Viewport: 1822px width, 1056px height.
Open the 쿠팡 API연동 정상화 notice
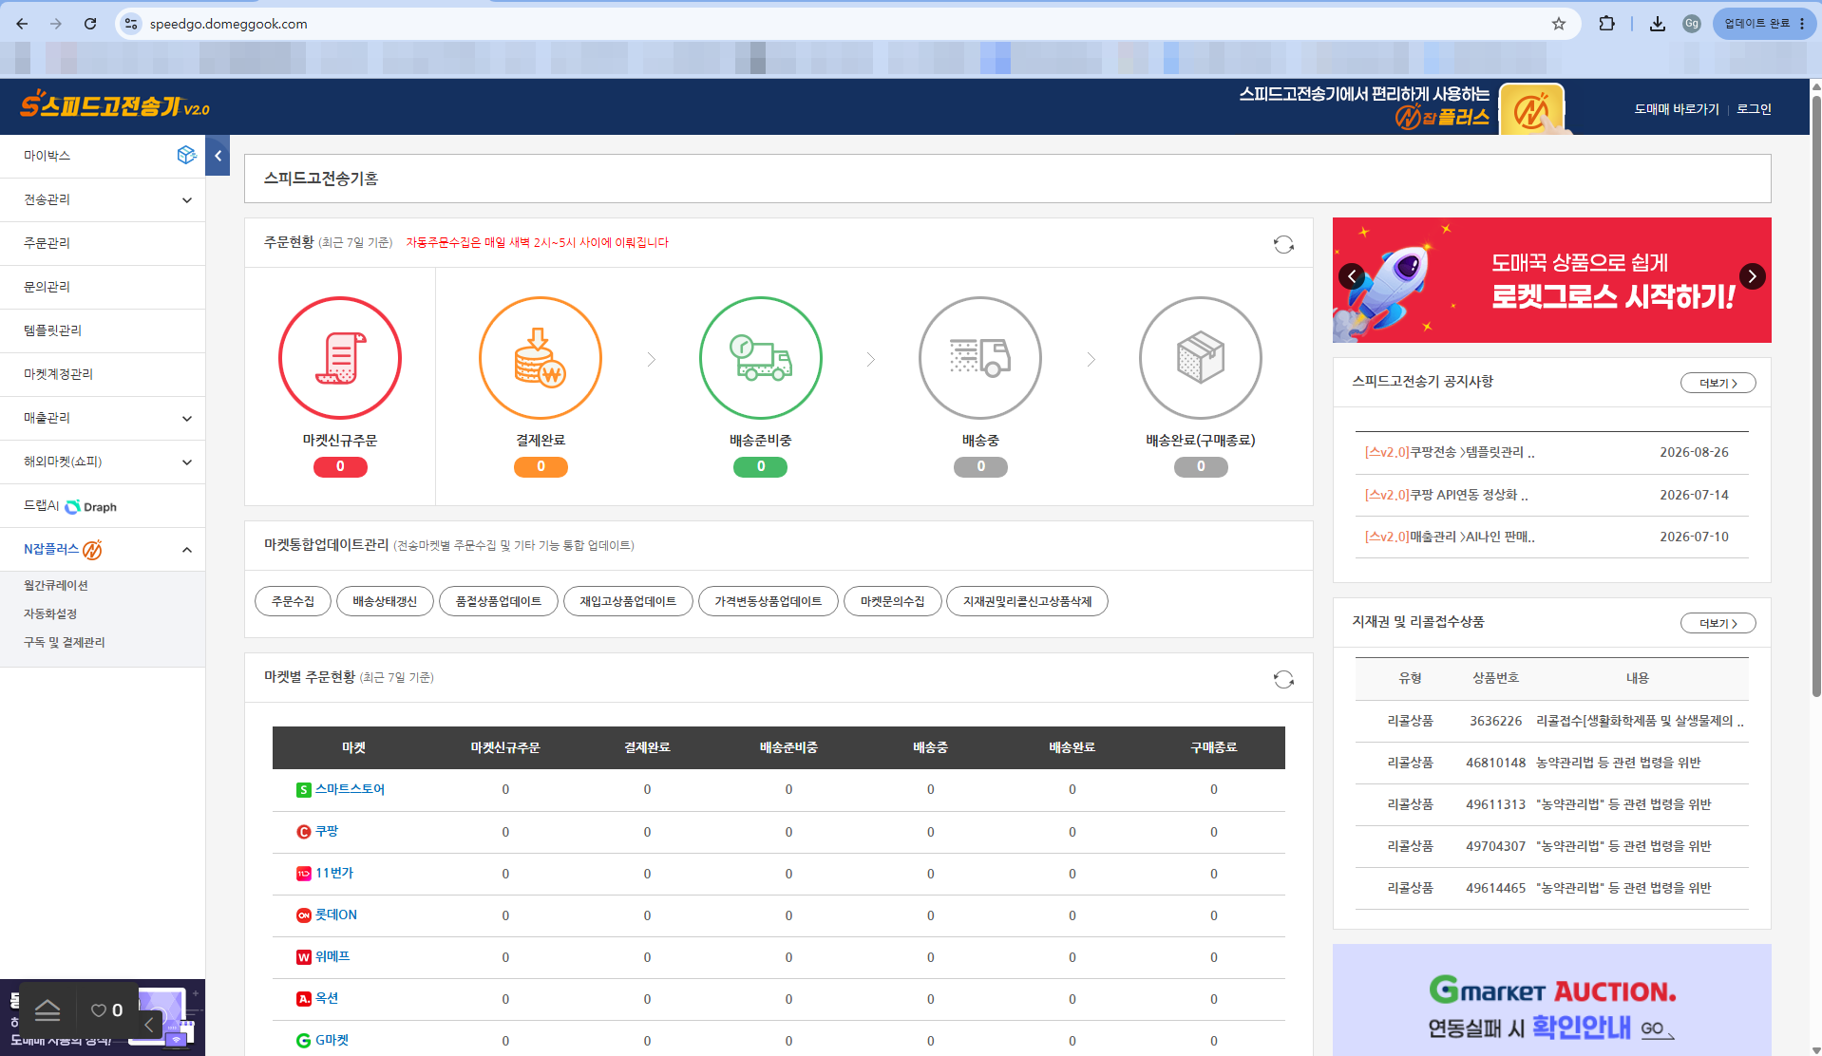(1446, 495)
